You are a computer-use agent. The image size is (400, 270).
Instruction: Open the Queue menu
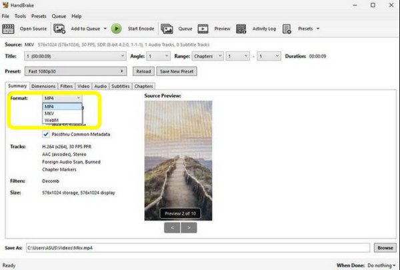tap(59, 16)
